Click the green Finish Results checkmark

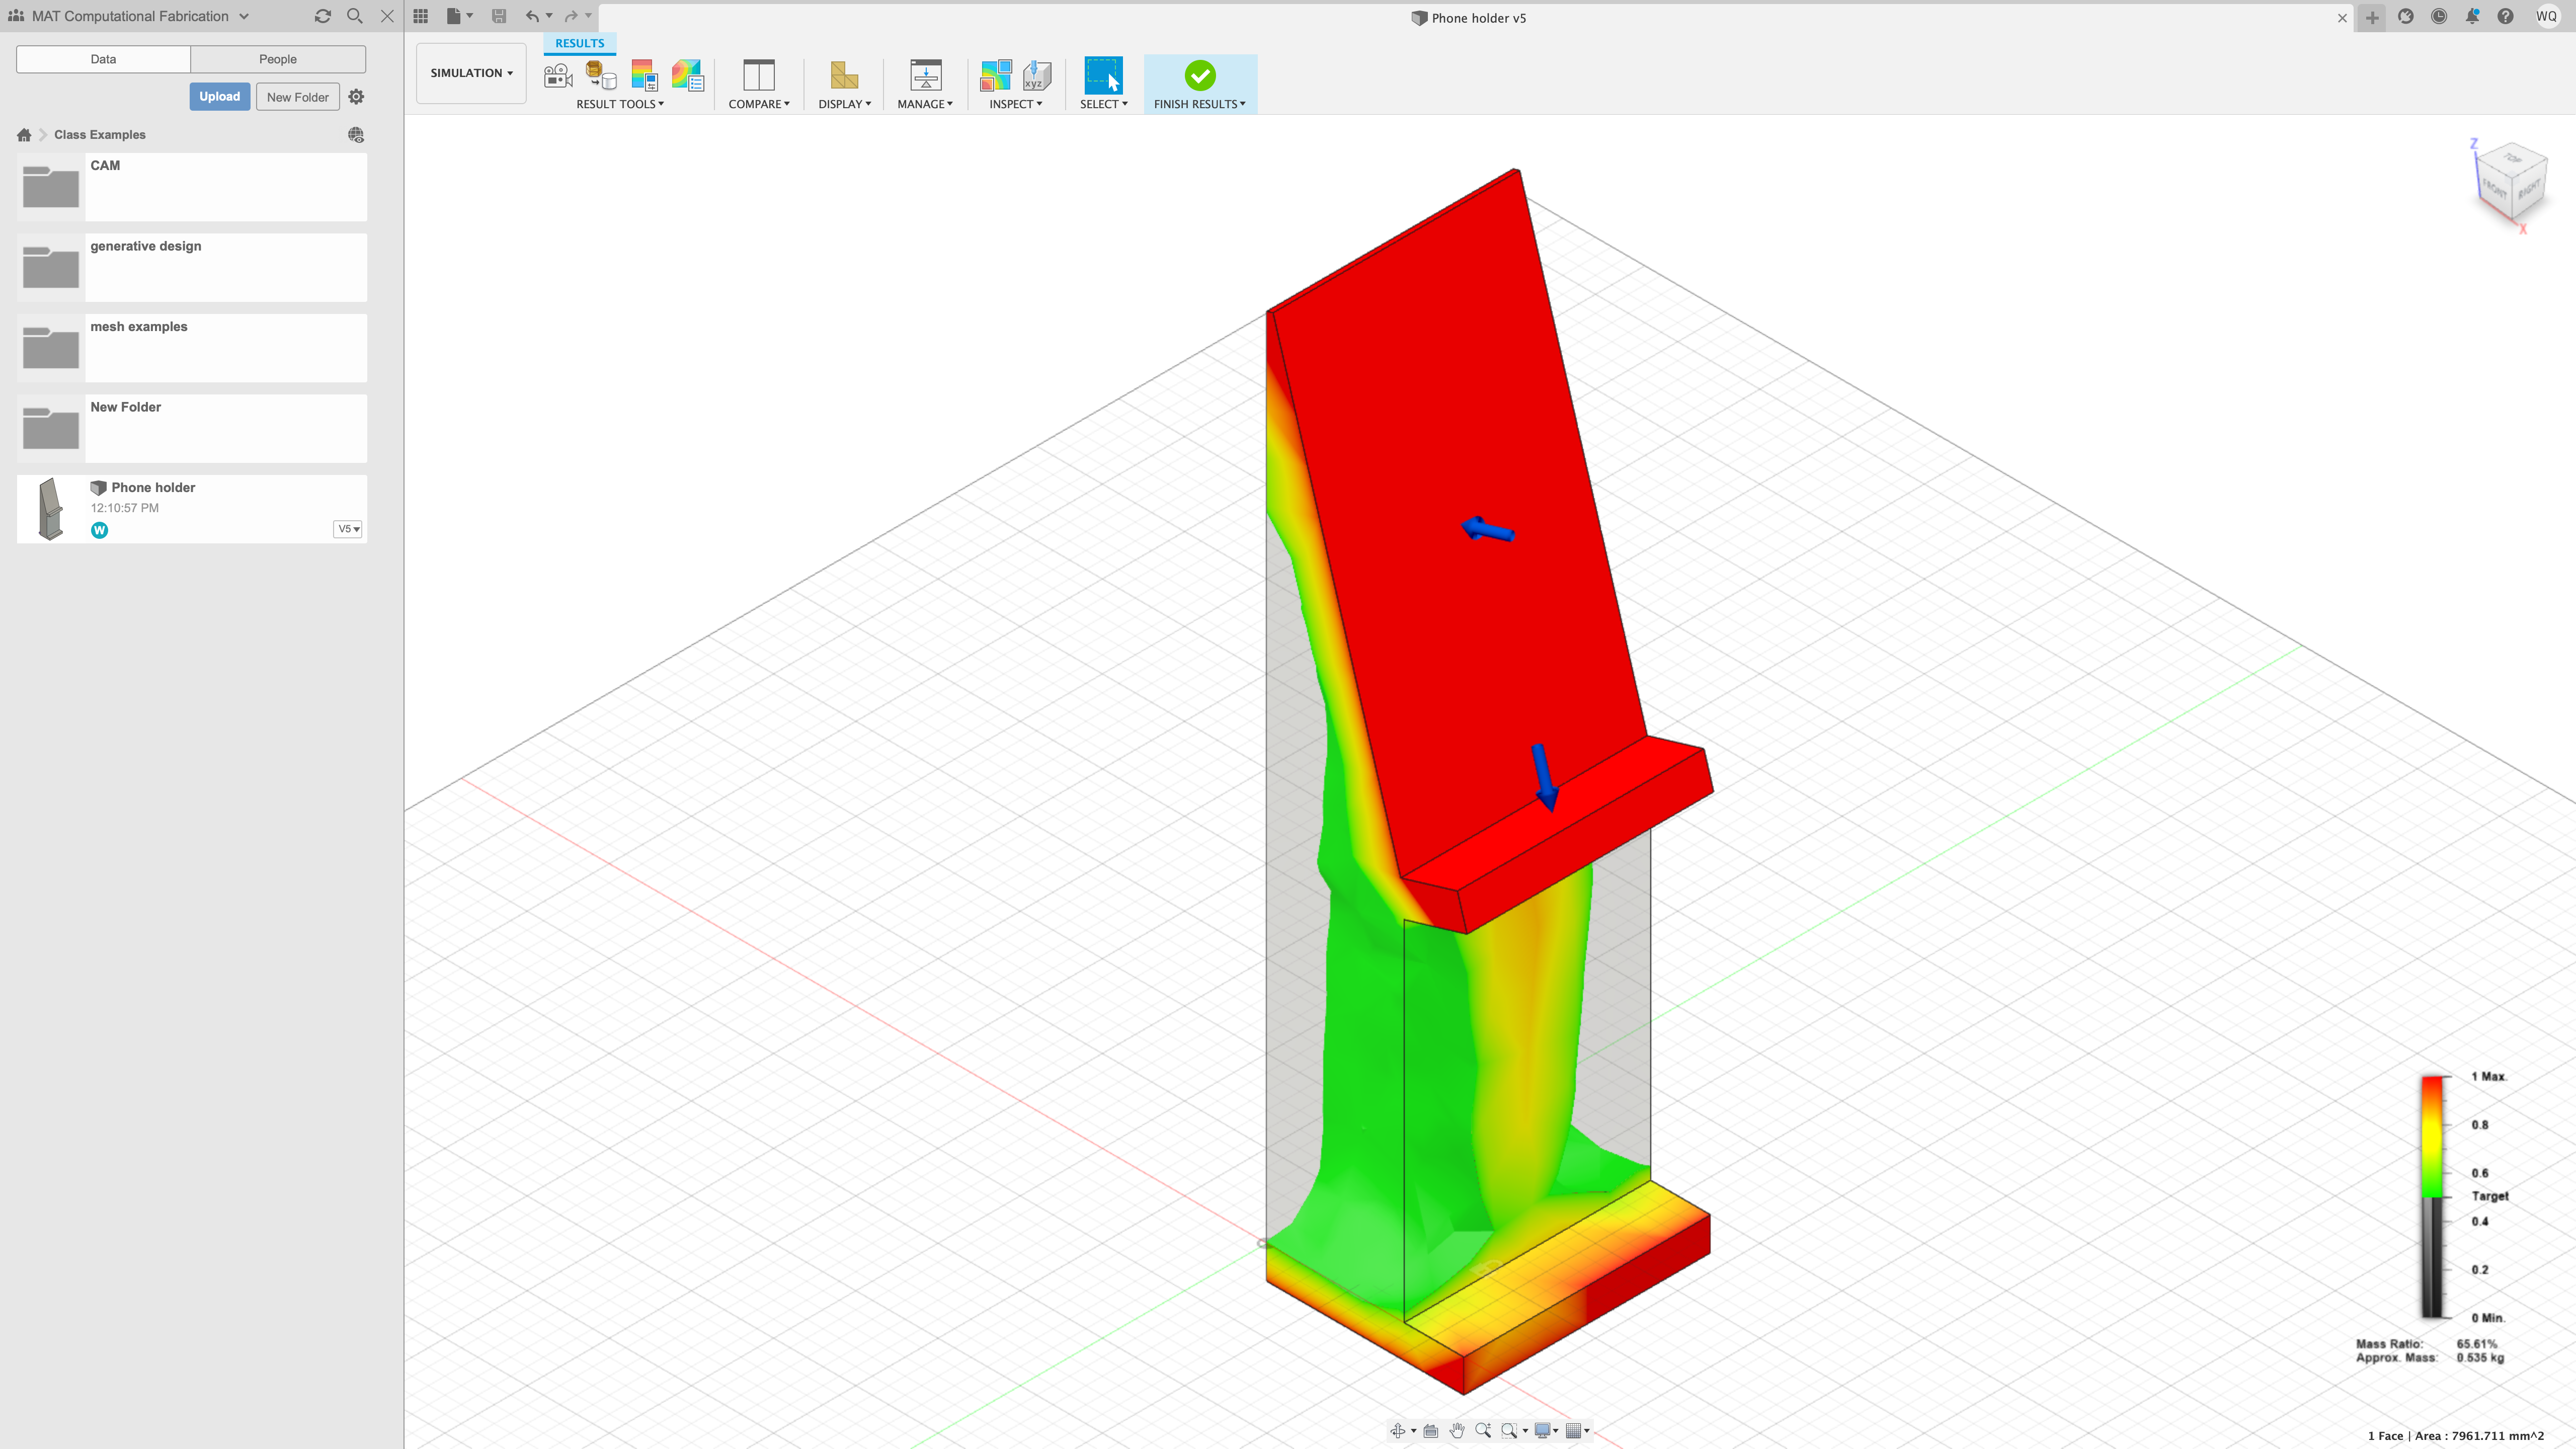(x=1200, y=76)
